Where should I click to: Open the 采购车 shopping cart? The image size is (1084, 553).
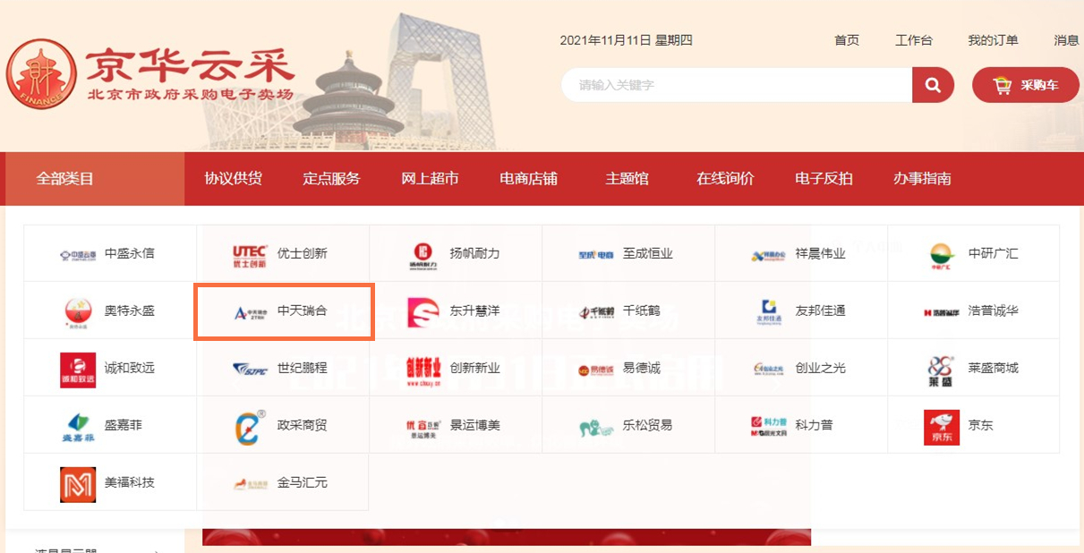pyautogui.click(x=1026, y=85)
